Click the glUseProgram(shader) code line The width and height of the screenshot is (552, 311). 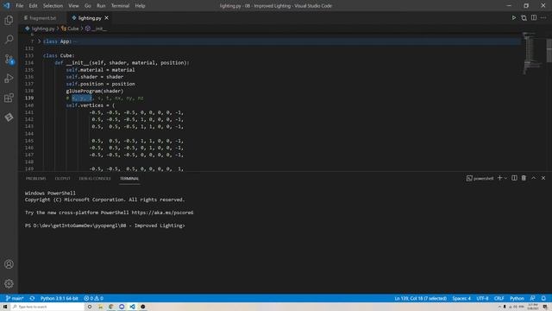pyautogui.click(x=95, y=91)
